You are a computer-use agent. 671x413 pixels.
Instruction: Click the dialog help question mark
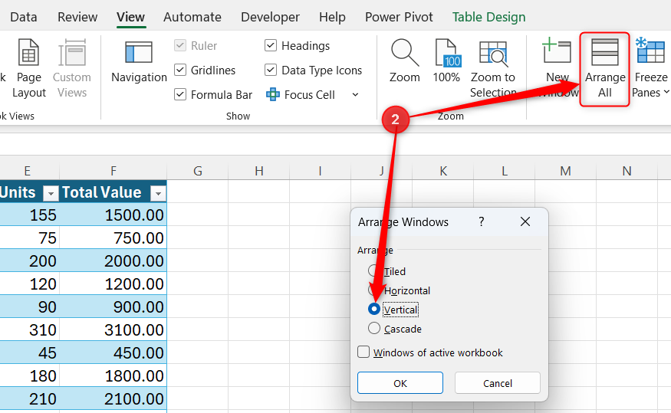(x=482, y=221)
